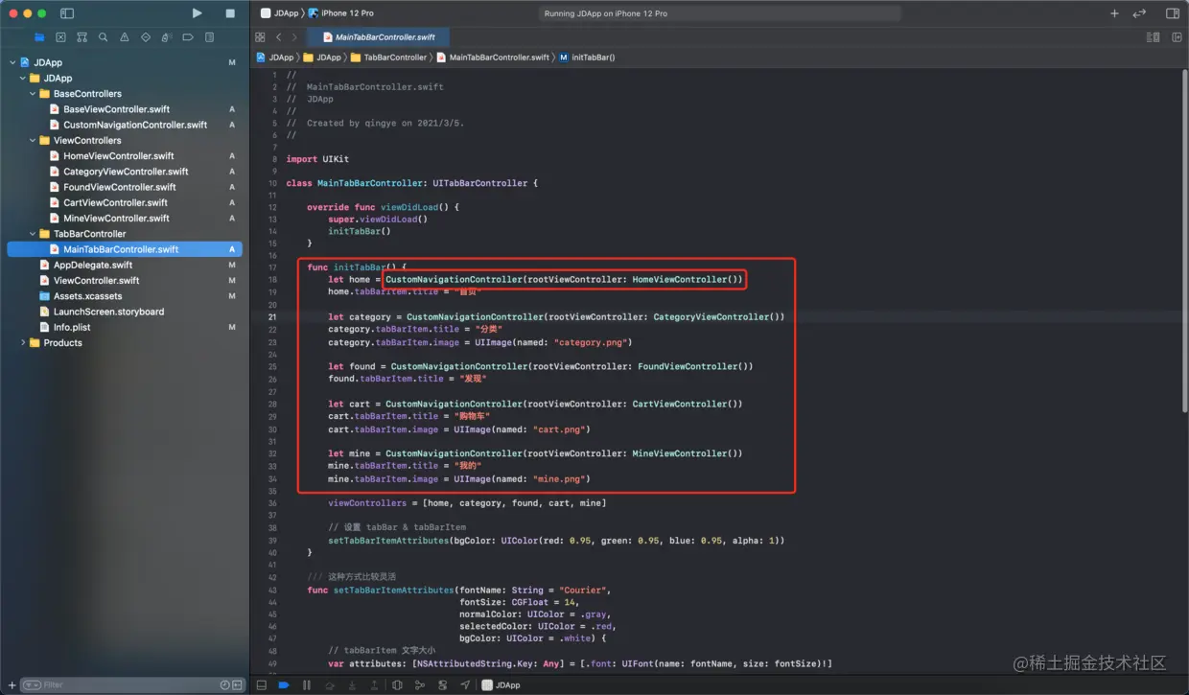Deactivate breakpoints blue toggle

[284, 685]
